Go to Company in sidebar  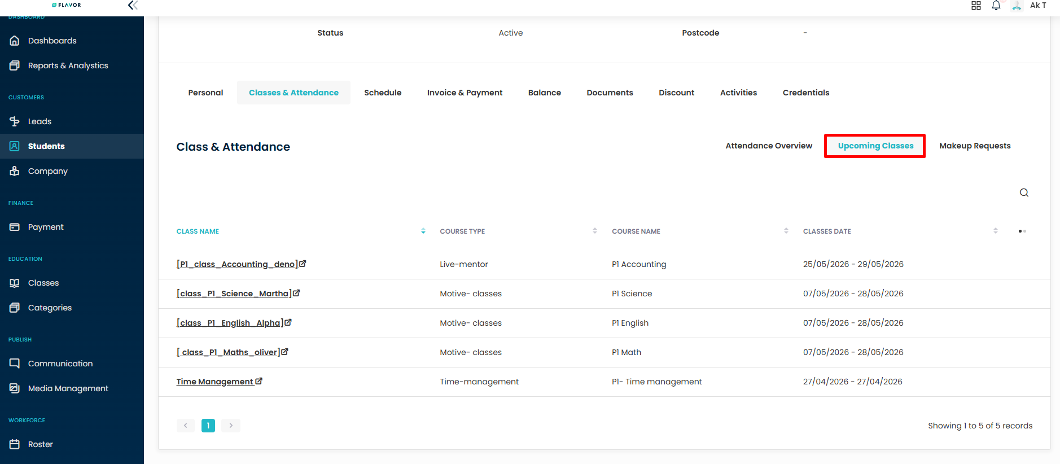[48, 171]
